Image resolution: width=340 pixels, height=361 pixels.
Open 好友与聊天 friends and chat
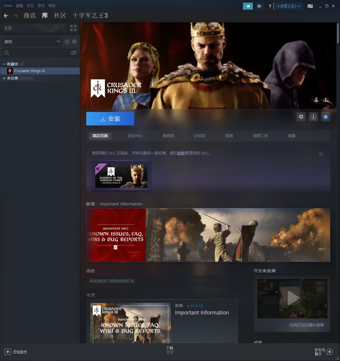(x=324, y=352)
